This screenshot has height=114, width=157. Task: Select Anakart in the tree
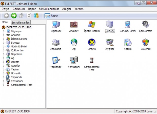(x=16, y=35)
